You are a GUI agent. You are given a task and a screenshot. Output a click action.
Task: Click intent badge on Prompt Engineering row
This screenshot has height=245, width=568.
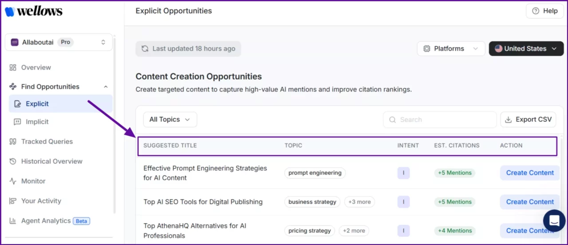[x=403, y=173]
